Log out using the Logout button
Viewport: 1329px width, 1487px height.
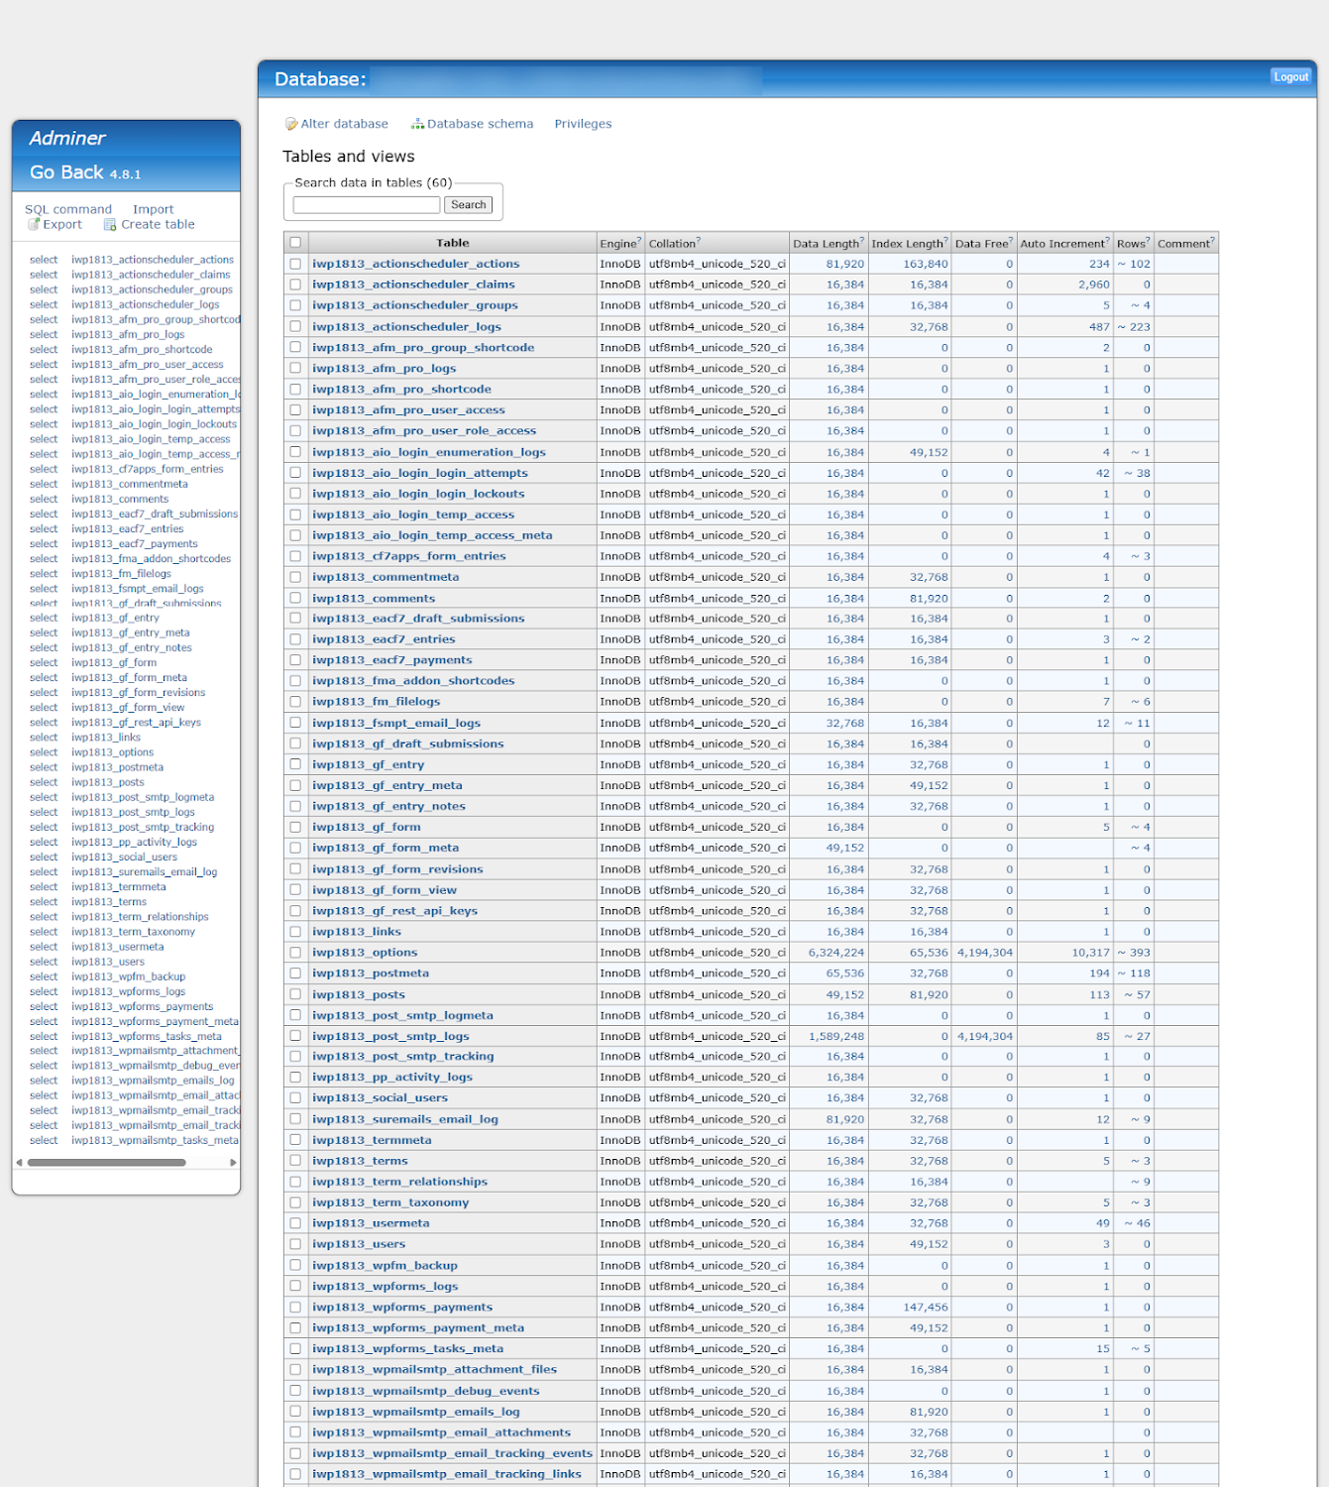(x=1290, y=76)
